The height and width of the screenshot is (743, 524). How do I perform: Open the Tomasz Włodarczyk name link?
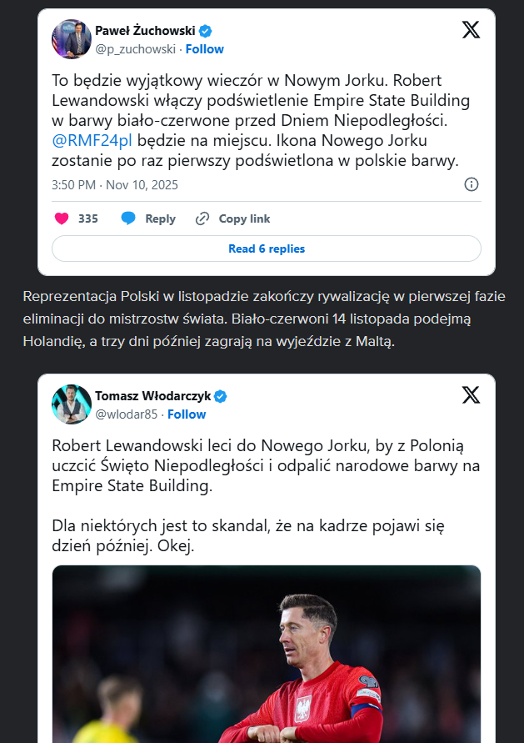coord(154,396)
